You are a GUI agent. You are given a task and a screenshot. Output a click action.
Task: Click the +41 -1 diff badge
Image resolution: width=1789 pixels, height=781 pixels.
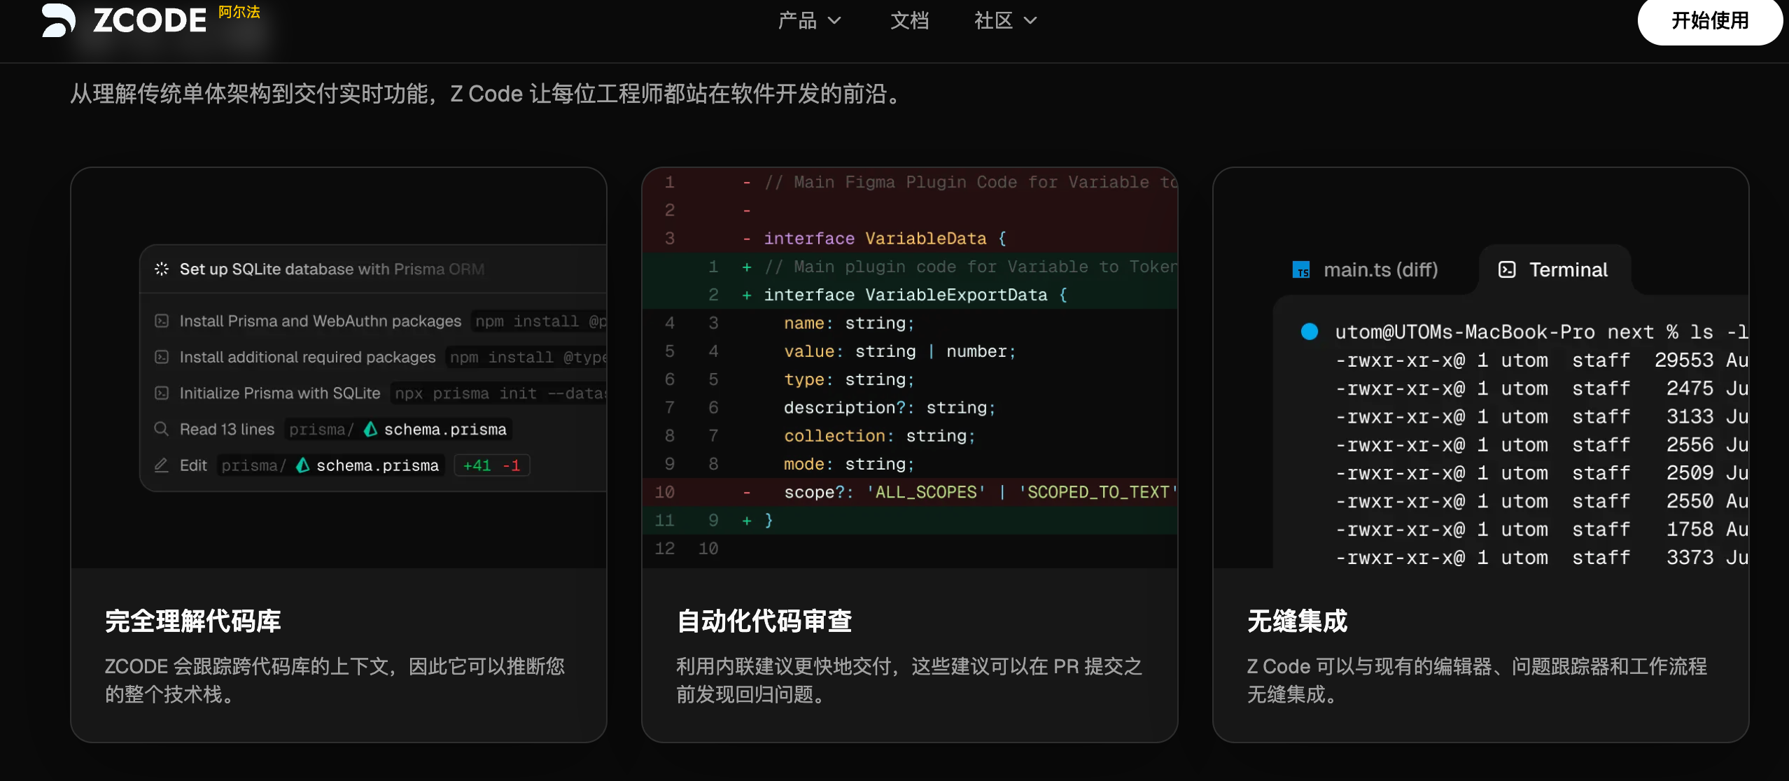point(491,465)
